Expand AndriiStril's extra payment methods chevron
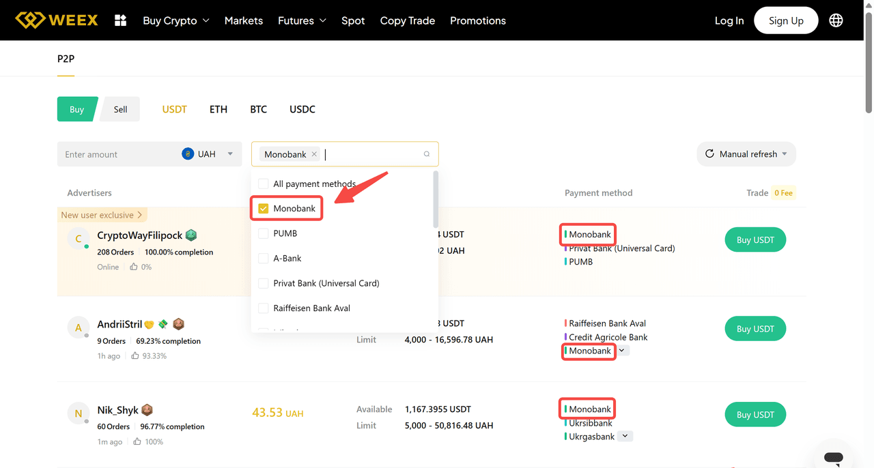Viewport: 874px width, 468px height. pyautogui.click(x=621, y=351)
